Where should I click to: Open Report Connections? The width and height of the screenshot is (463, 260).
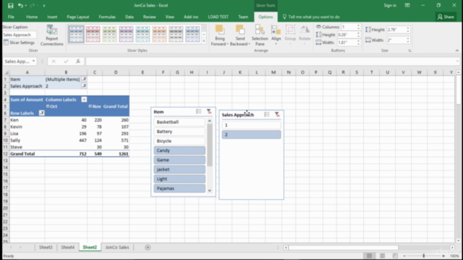point(51,35)
